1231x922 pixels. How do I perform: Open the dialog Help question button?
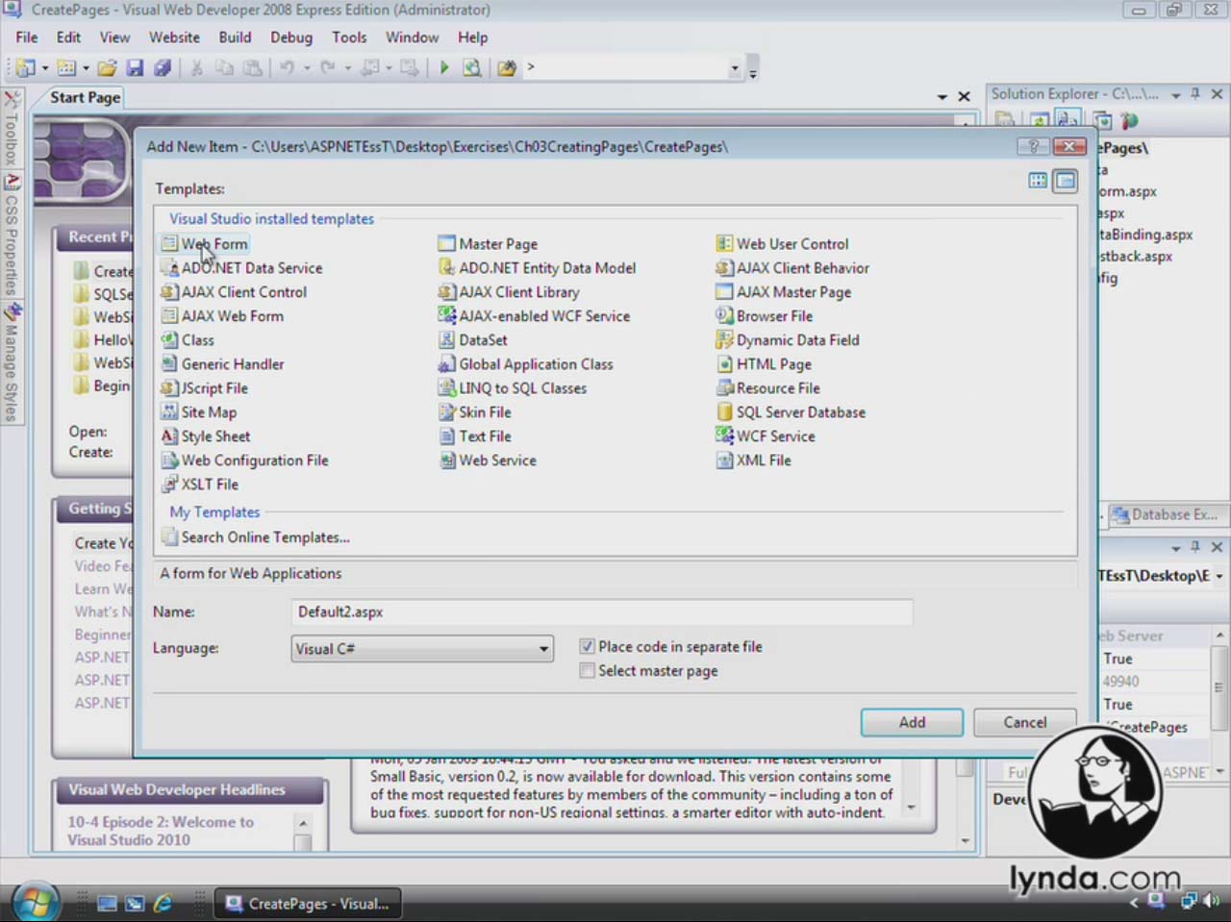click(x=1033, y=146)
